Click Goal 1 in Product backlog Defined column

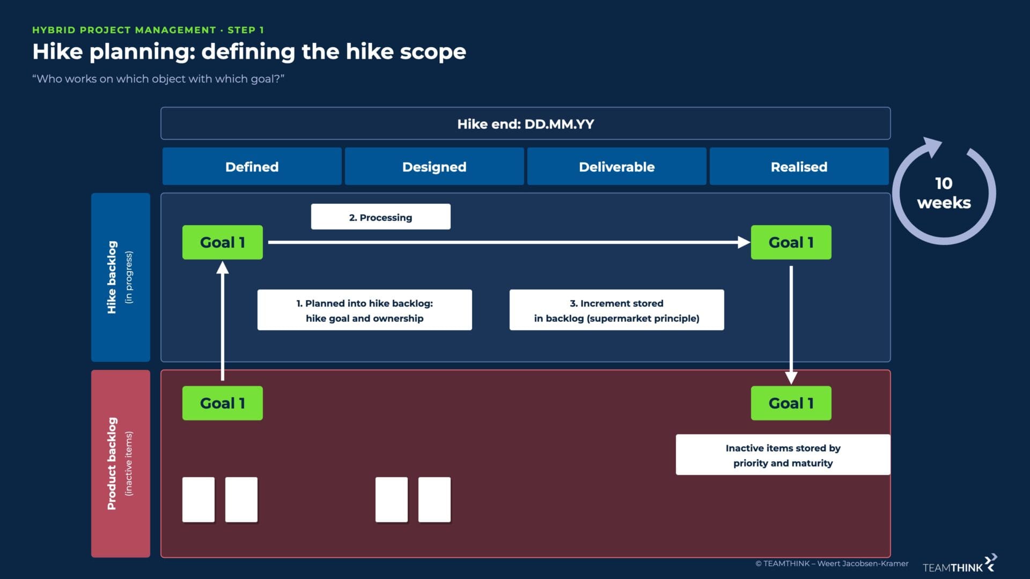pos(223,403)
